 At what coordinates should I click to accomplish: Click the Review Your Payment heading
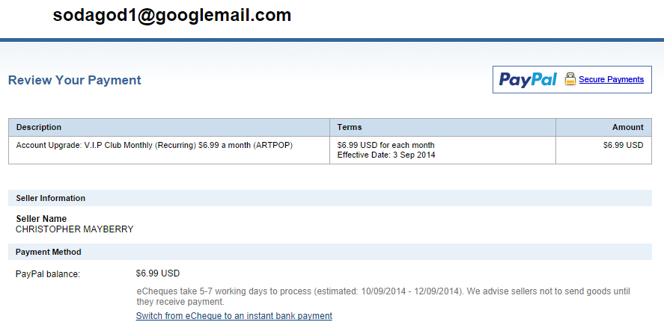(x=75, y=80)
